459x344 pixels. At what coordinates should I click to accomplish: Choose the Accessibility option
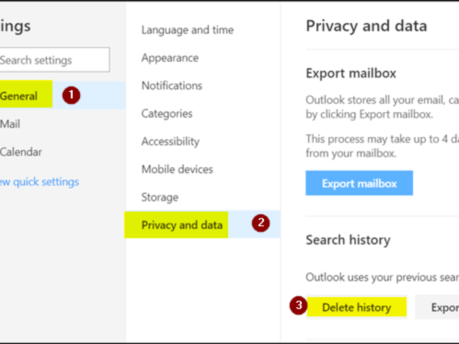click(170, 141)
